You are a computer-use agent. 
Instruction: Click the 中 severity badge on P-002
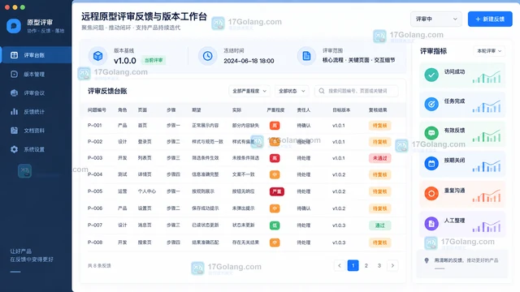[x=275, y=142]
